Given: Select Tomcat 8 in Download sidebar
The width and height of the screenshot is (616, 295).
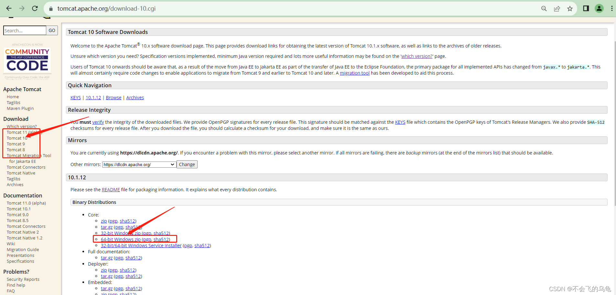Looking at the screenshot, I should tap(16, 150).
